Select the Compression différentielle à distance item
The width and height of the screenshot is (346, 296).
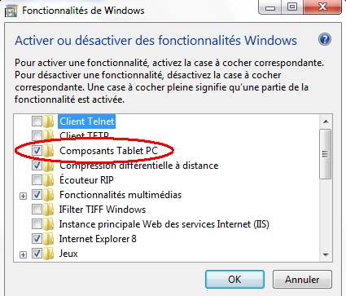(138, 166)
